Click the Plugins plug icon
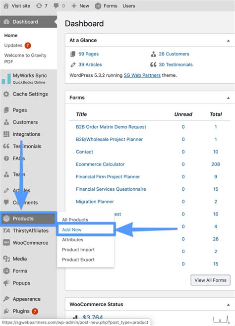The image size is (235, 326). click(x=6, y=311)
